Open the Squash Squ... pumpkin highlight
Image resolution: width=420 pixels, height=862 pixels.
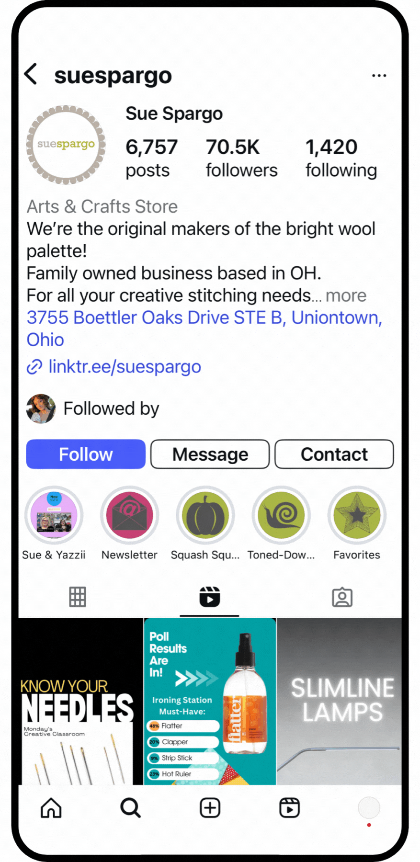[205, 515]
